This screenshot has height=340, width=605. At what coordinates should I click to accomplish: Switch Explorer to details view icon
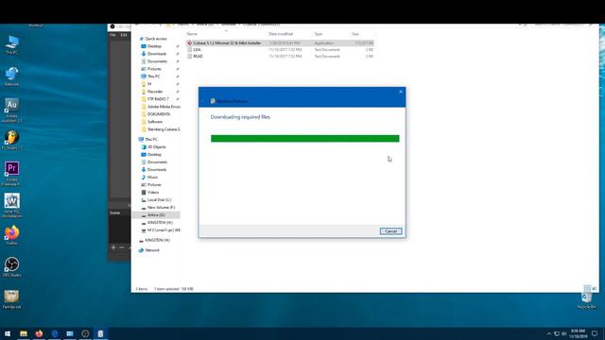coord(587,288)
